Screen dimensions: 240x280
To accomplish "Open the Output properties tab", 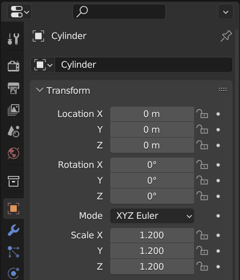I will (14, 88).
